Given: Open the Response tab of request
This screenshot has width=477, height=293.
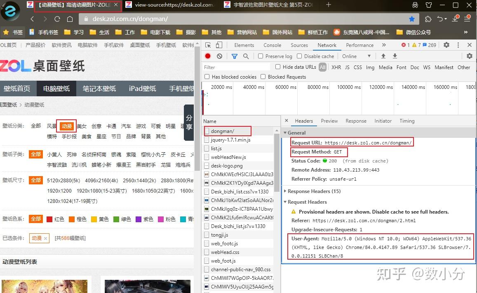Looking at the screenshot, I should tap(356, 121).
